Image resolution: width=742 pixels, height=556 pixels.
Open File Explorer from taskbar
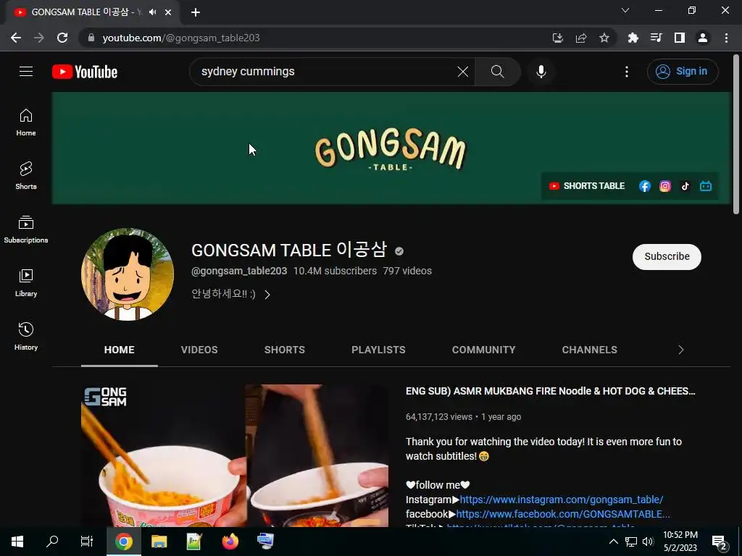tap(159, 542)
